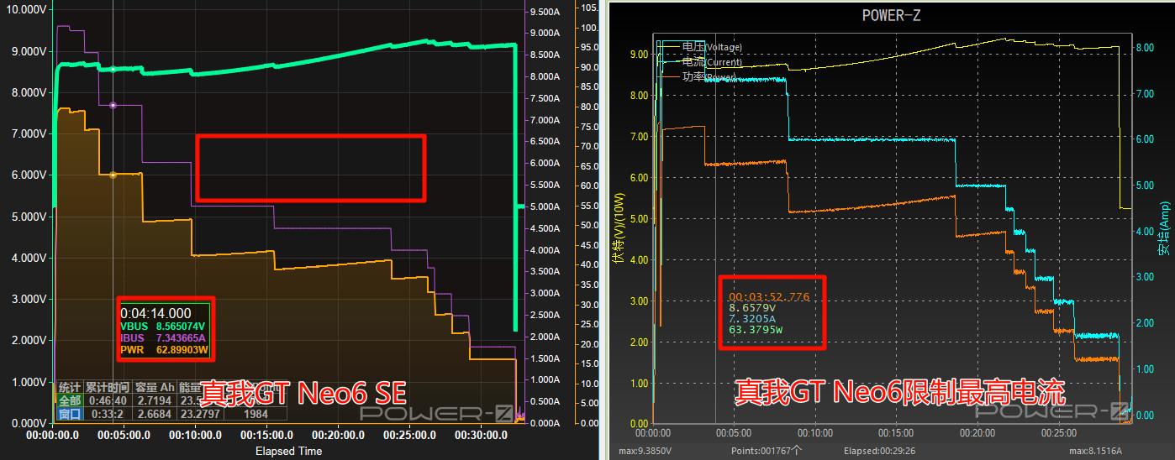Screen dimensions: 1175x460
Task: Select the 2.6684 capacity cell
Action: 154,414
